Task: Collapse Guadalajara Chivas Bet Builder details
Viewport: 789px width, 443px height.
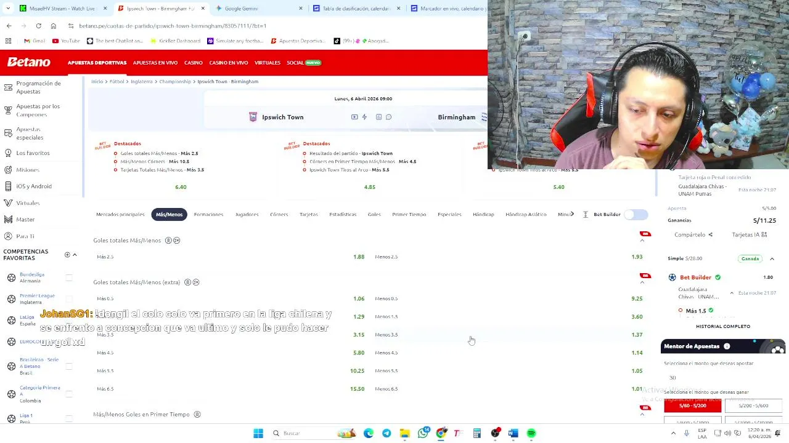Action: (x=732, y=293)
